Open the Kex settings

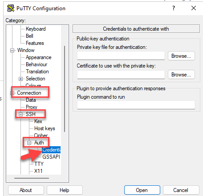pyautogui.click(x=38, y=121)
